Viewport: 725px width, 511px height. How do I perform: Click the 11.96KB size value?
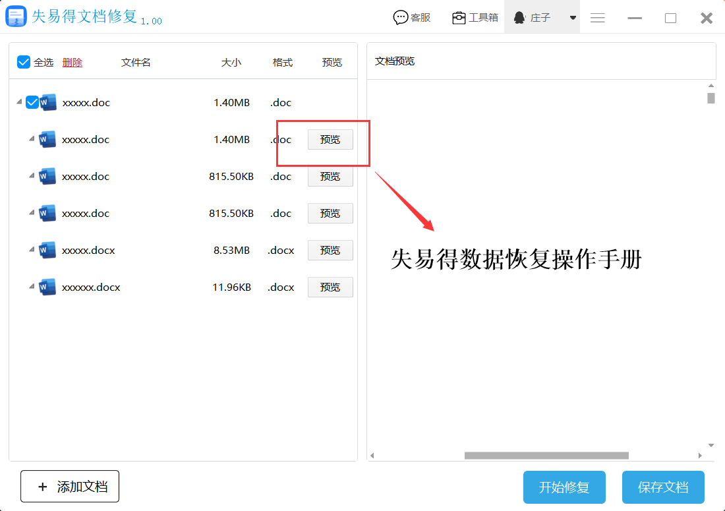(x=231, y=287)
